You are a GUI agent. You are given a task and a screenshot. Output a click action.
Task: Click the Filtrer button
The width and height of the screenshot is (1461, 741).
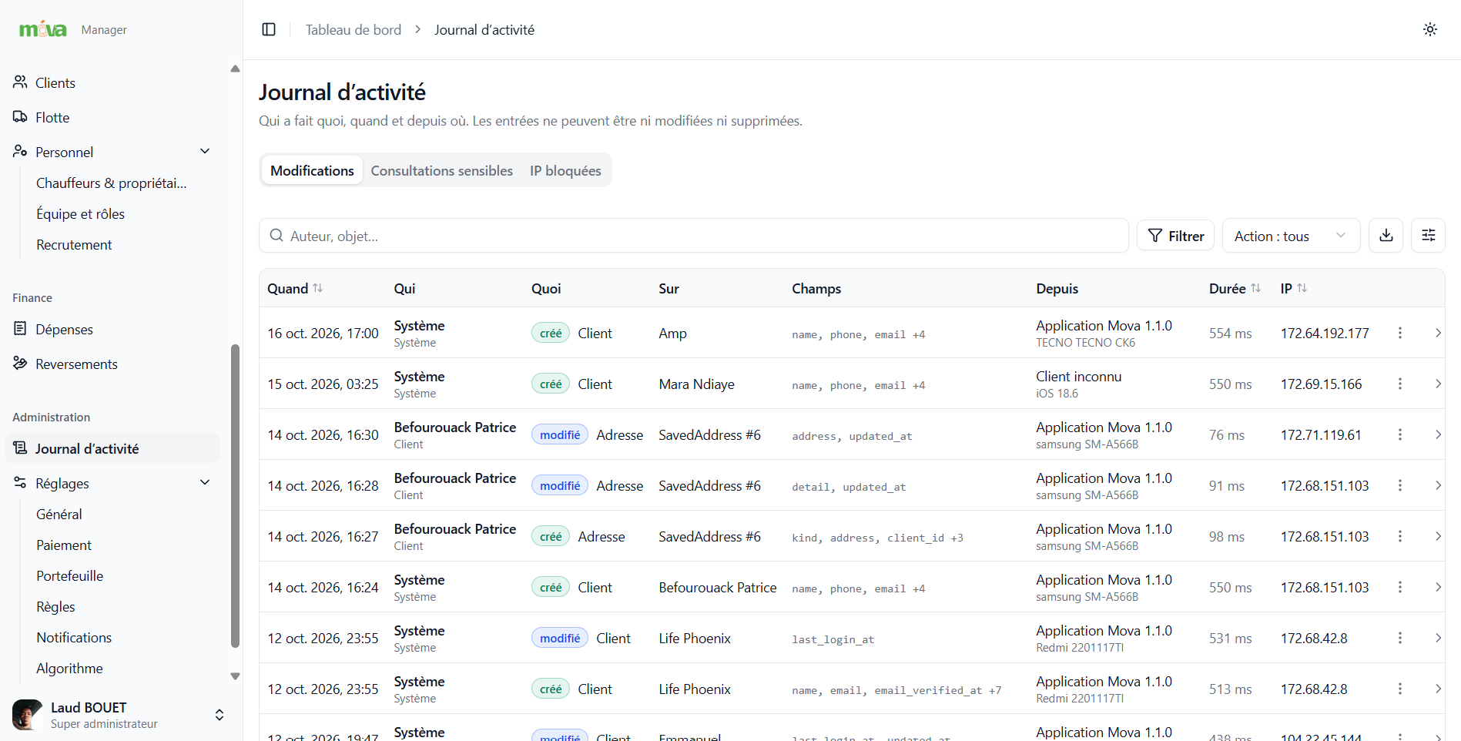1176,236
